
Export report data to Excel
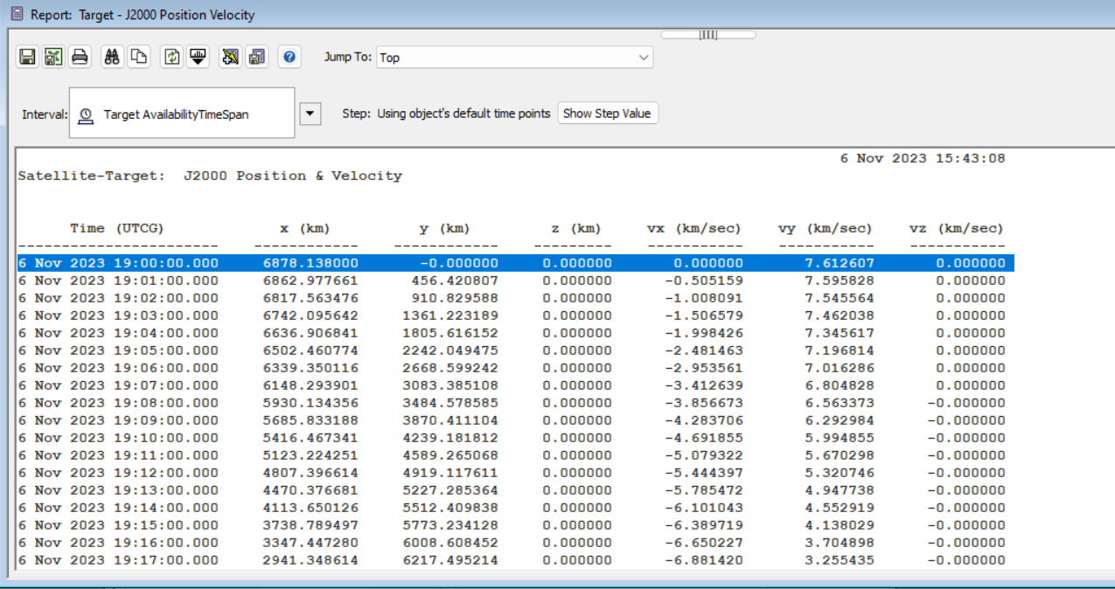[x=55, y=58]
